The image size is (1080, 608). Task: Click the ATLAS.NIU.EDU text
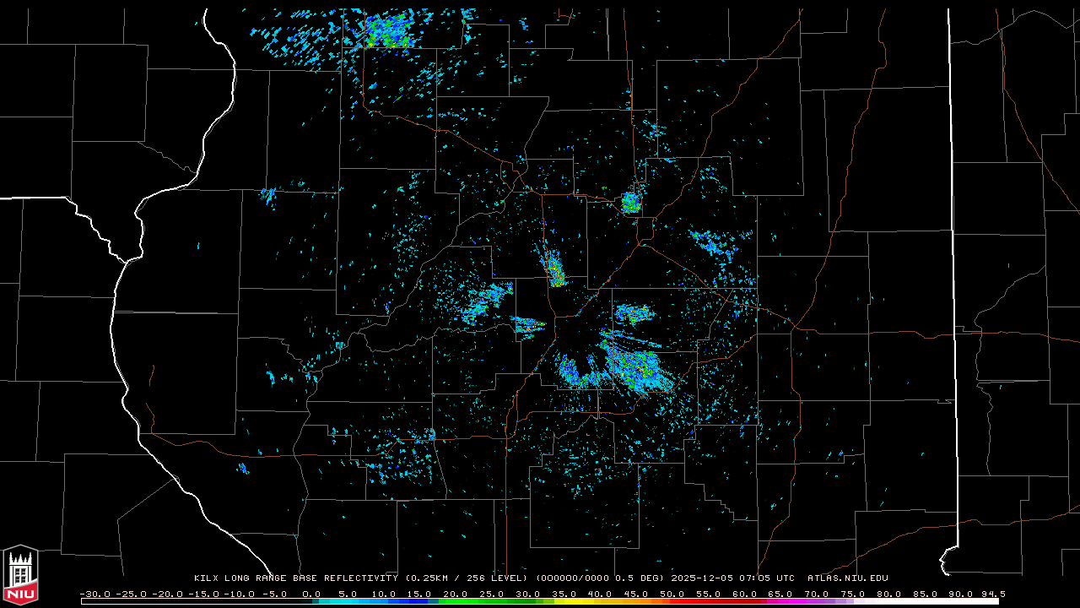[847, 578]
